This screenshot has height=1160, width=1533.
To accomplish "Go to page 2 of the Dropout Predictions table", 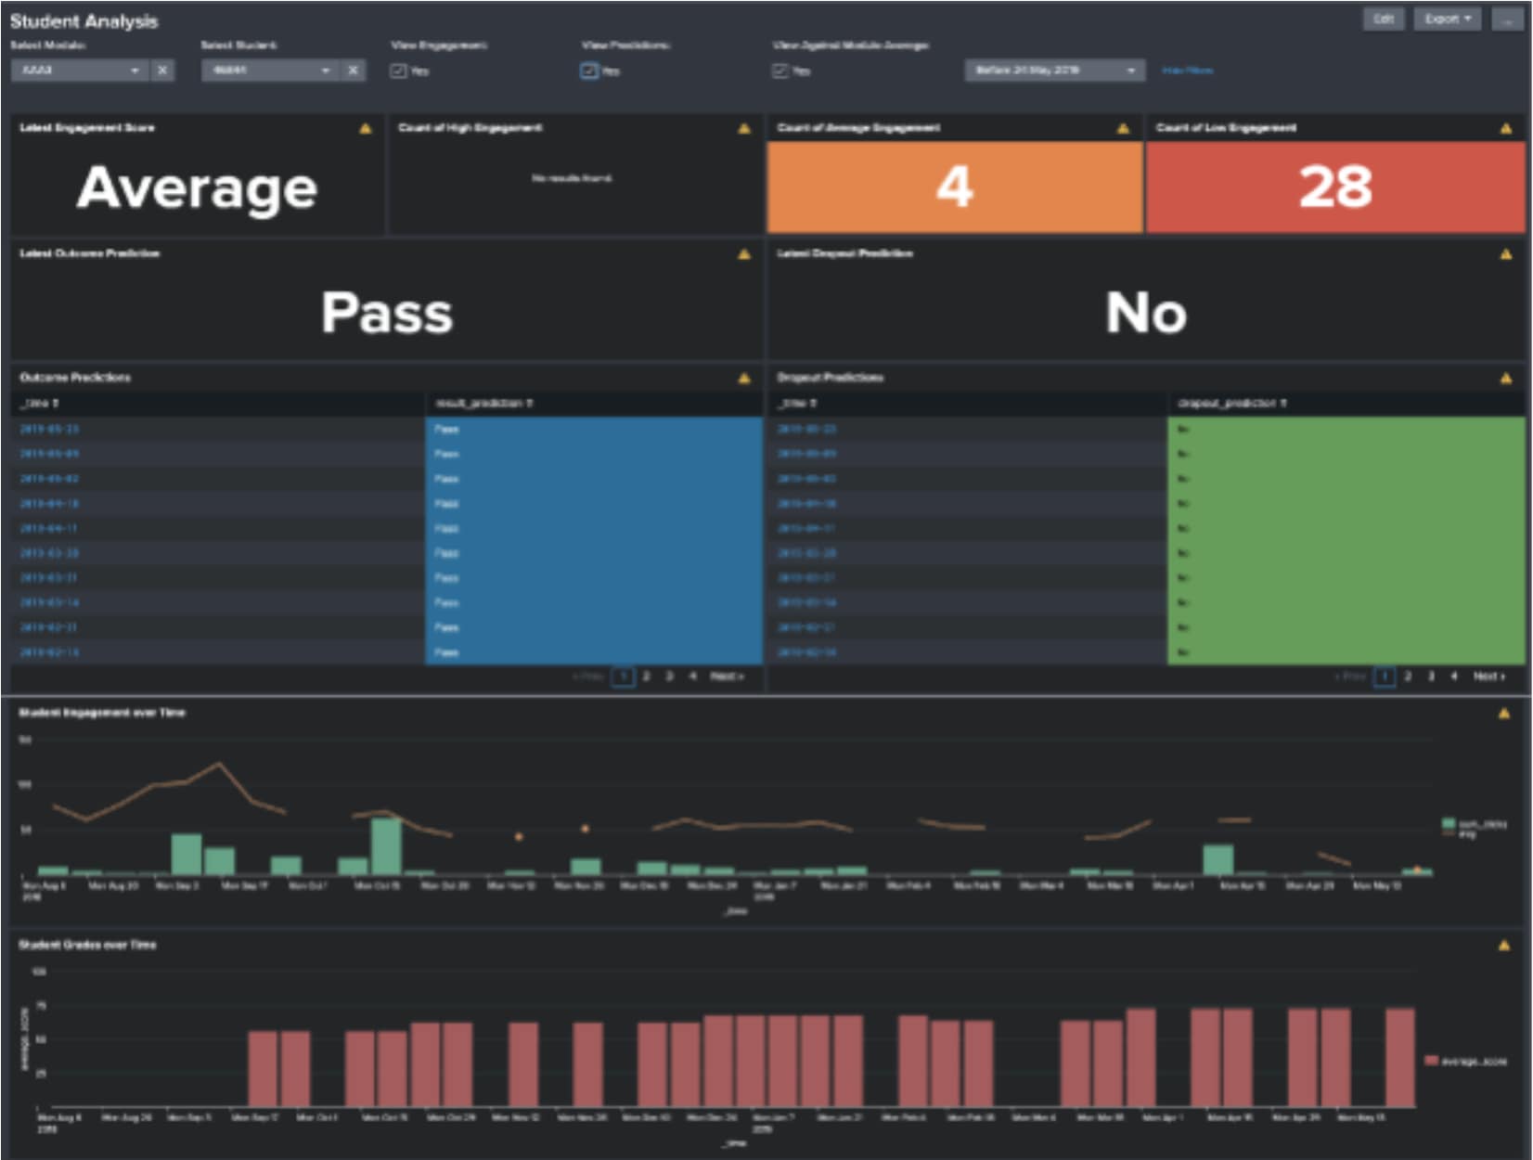I will pos(1407,677).
